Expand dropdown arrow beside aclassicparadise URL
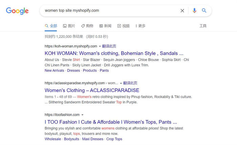Viewport: 237px width, 145px height. click(x=121, y=83)
